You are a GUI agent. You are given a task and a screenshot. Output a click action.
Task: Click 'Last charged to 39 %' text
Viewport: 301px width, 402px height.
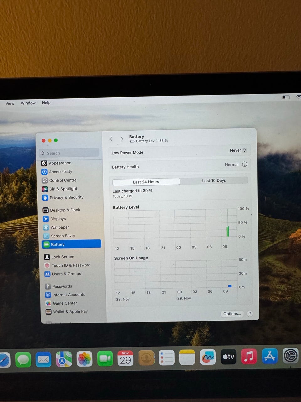(x=133, y=191)
